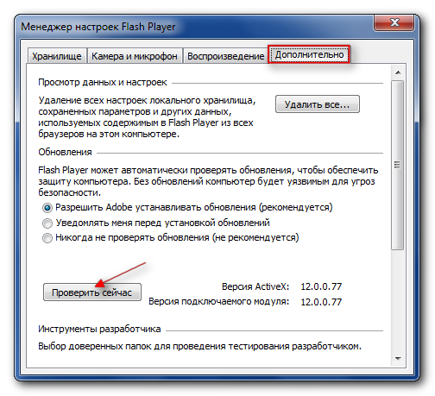The image size is (435, 396).
Task: Select Никогда не проверять обновления option
Action: pos(47,238)
